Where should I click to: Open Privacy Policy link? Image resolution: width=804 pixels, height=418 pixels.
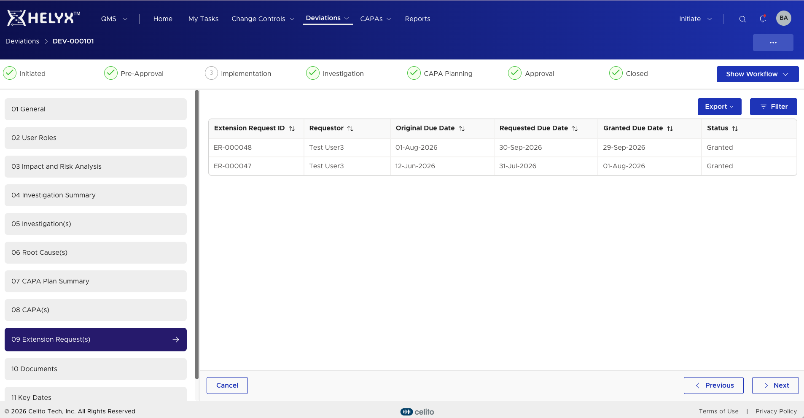point(776,412)
